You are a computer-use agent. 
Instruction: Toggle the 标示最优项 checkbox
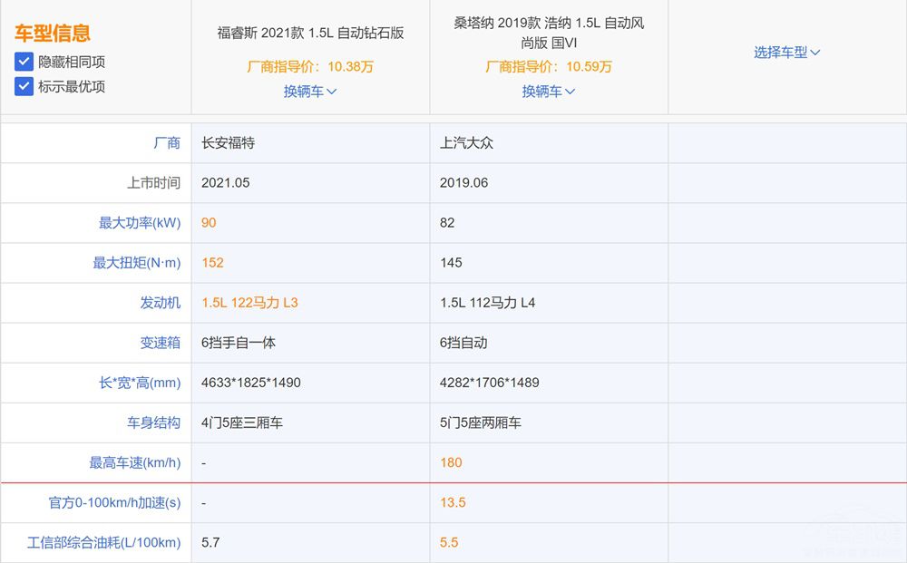pos(24,87)
